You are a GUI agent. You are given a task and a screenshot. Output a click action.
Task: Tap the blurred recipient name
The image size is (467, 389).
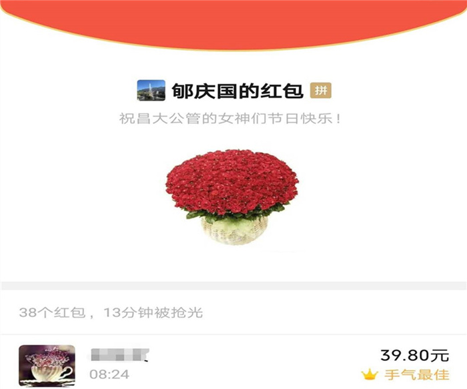(x=119, y=355)
